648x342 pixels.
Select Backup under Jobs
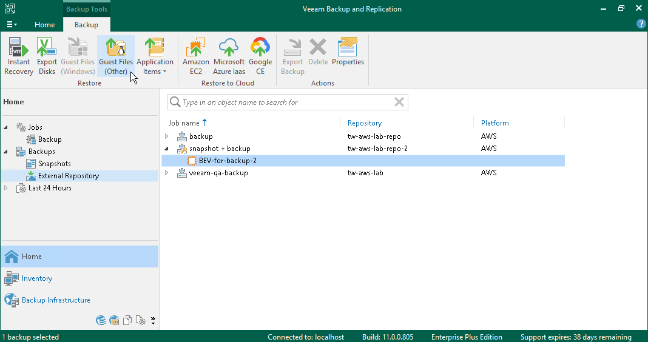click(50, 139)
